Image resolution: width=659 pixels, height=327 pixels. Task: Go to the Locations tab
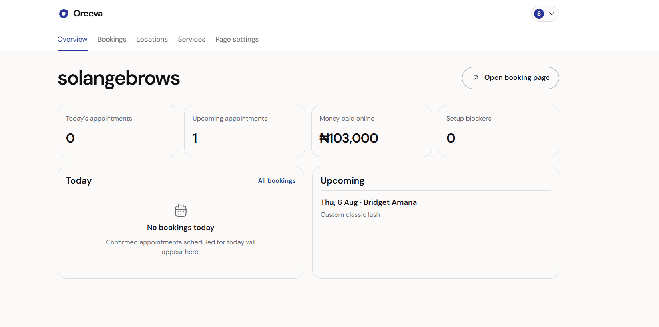tap(152, 39)
